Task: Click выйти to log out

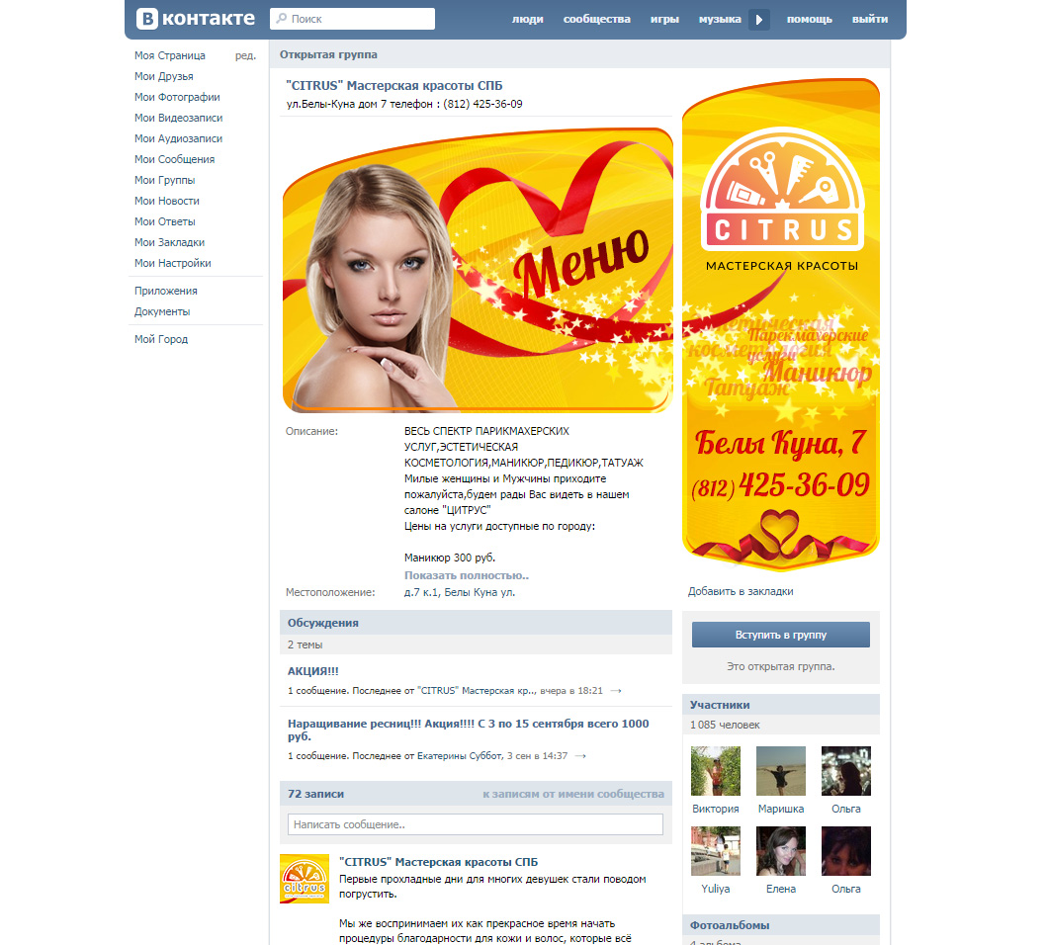Action: [870, 19]
